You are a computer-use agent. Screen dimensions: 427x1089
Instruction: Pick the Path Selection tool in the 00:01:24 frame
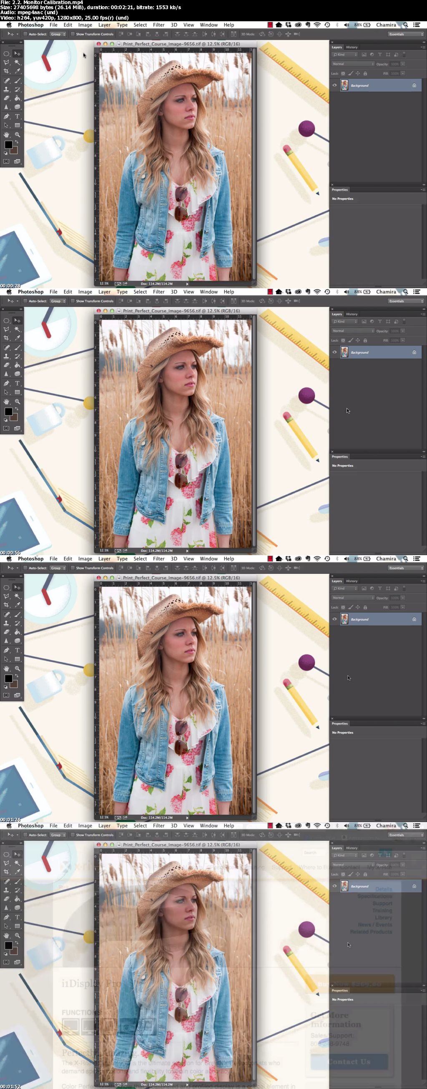click(6, 659)
